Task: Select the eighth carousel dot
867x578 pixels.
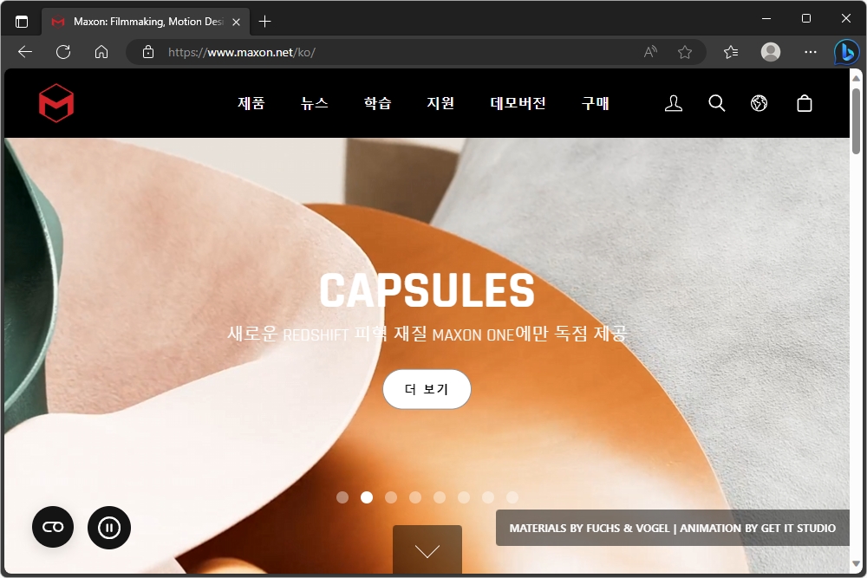Action: (x=512, y=497)
